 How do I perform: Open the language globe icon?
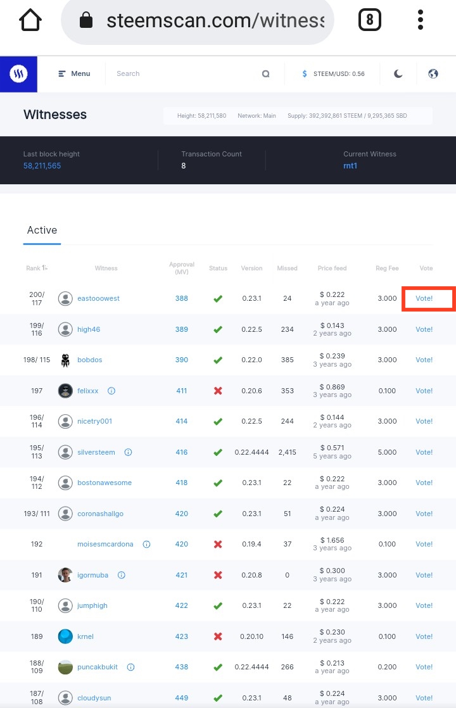pos(433,73)
